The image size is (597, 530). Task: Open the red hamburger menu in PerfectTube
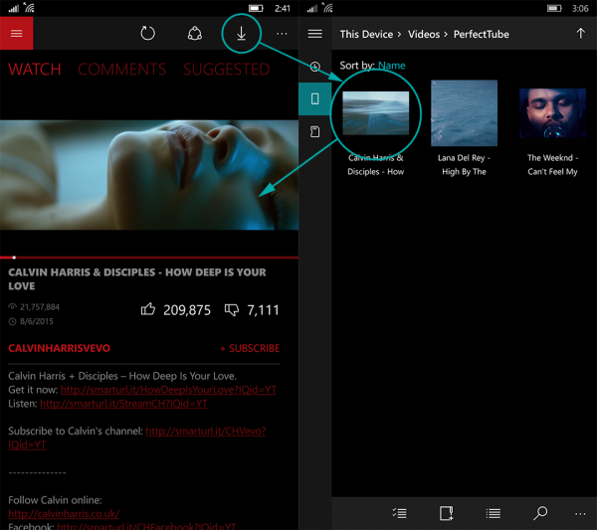pyautogui.click(x=17, y=33)
